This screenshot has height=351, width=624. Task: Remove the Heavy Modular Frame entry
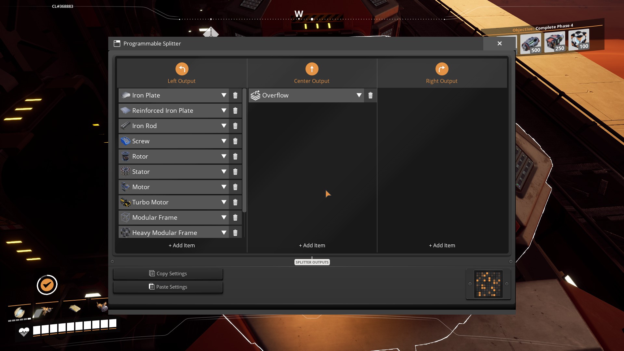pyautogui.click(x=235, y=233)
